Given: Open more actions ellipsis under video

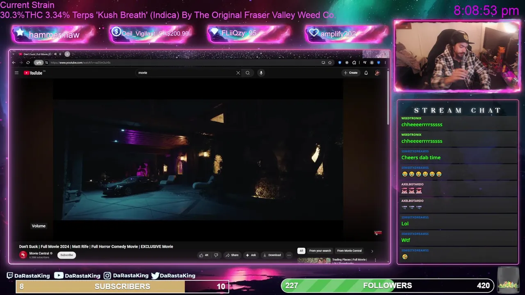Looking at the screenshot, I should coord(289,255).
